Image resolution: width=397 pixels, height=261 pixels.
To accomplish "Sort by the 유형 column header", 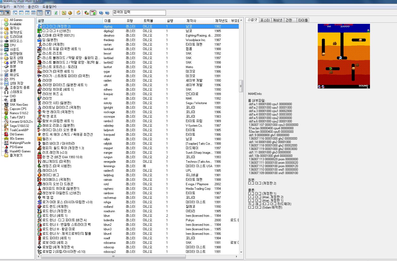I will (133, 21).
